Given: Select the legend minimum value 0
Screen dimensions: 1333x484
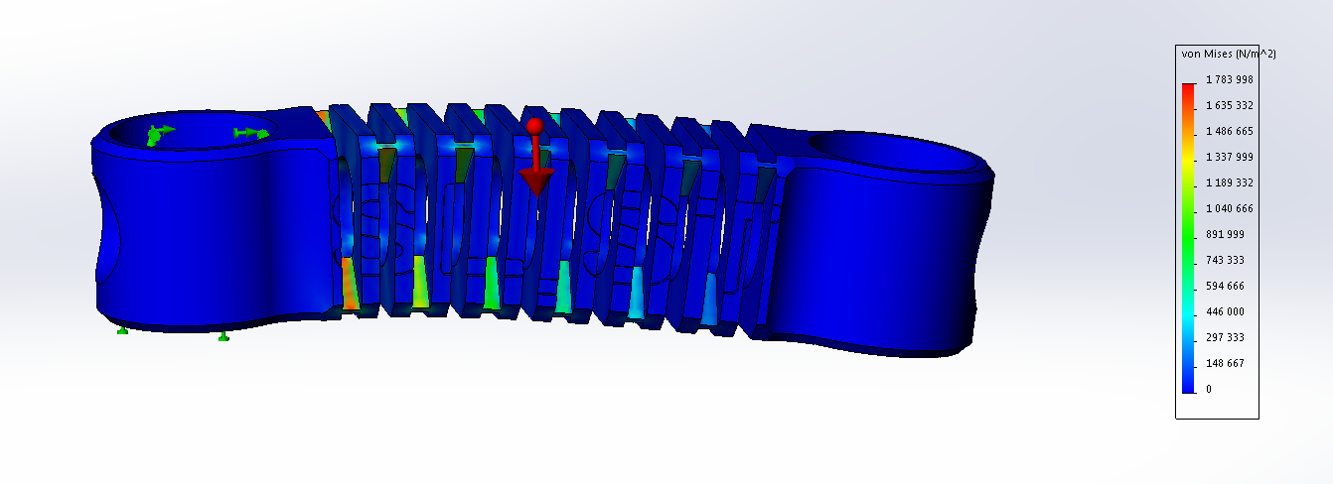Looking at the screenshot, I should (1209, 389).
